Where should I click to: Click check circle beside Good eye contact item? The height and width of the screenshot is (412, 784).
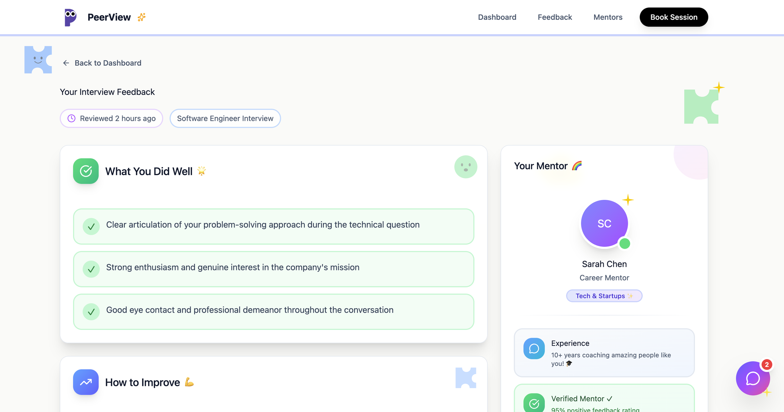point(91,311)
